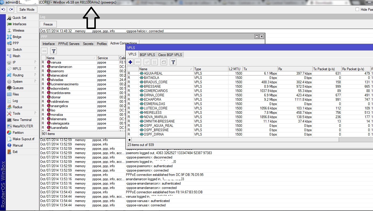Click the filter funnel button in PPP window
Image resolution: width=373 pixels, height=211 pixels.
coord(53,51)
